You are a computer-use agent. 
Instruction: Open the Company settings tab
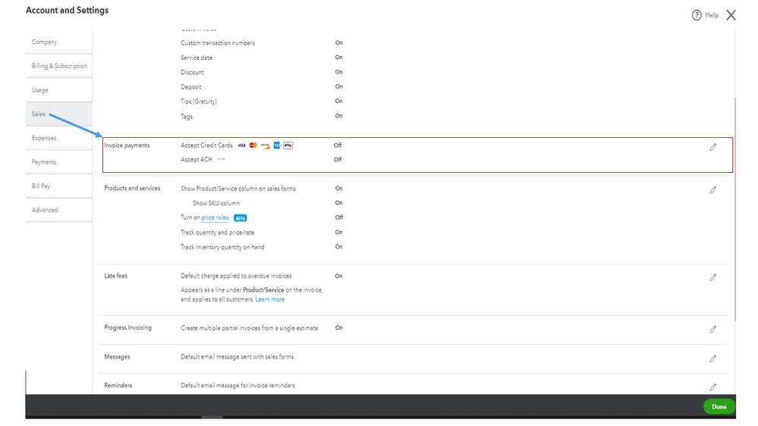click(x=45, y=42)
